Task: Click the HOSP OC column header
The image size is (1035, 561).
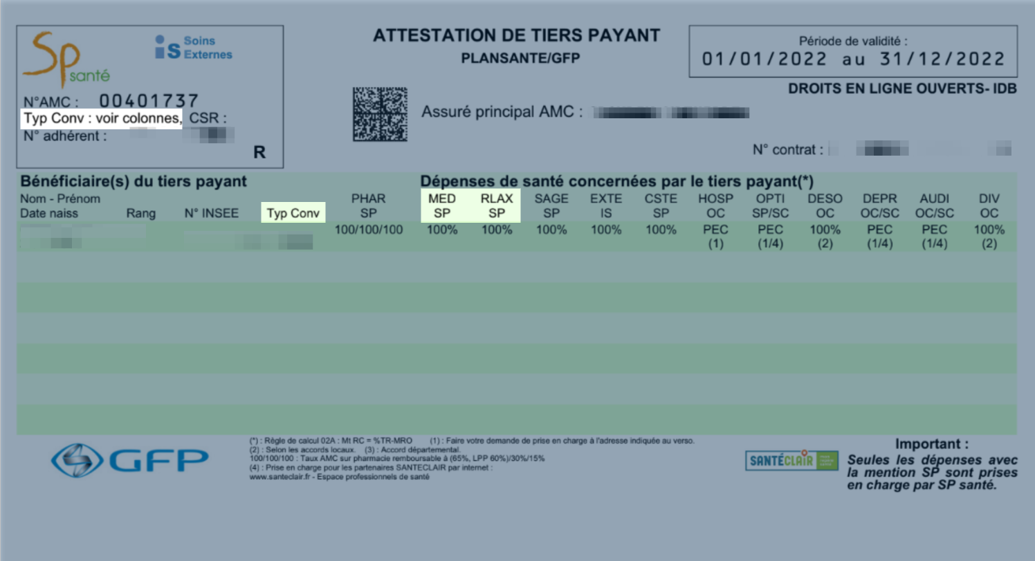Action: pos(715,206)
